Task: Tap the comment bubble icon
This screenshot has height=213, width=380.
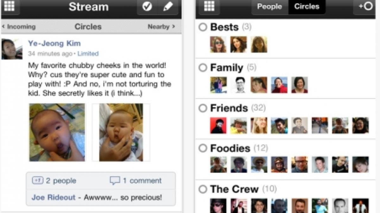Action: click(x=115, y=180)
